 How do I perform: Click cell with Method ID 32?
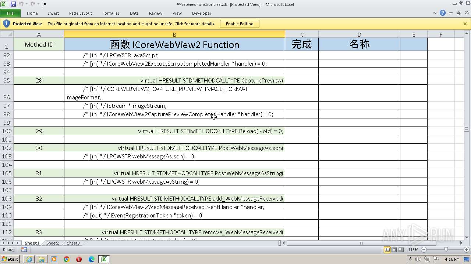39,198
